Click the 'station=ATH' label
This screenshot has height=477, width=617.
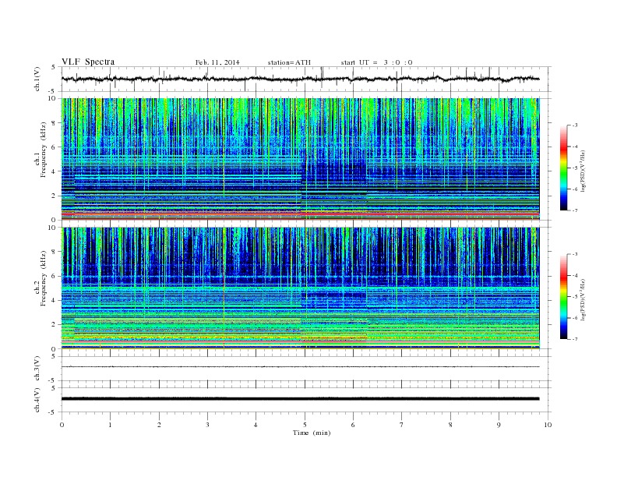tap(289, 62)
